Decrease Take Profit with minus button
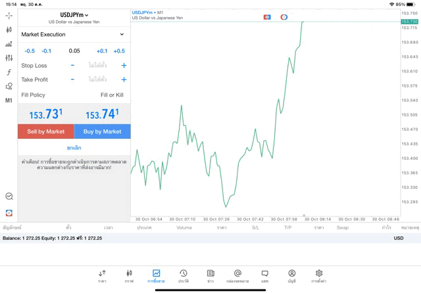The width and height of the screenshot is (421, 294). click(x=72, y=80)
